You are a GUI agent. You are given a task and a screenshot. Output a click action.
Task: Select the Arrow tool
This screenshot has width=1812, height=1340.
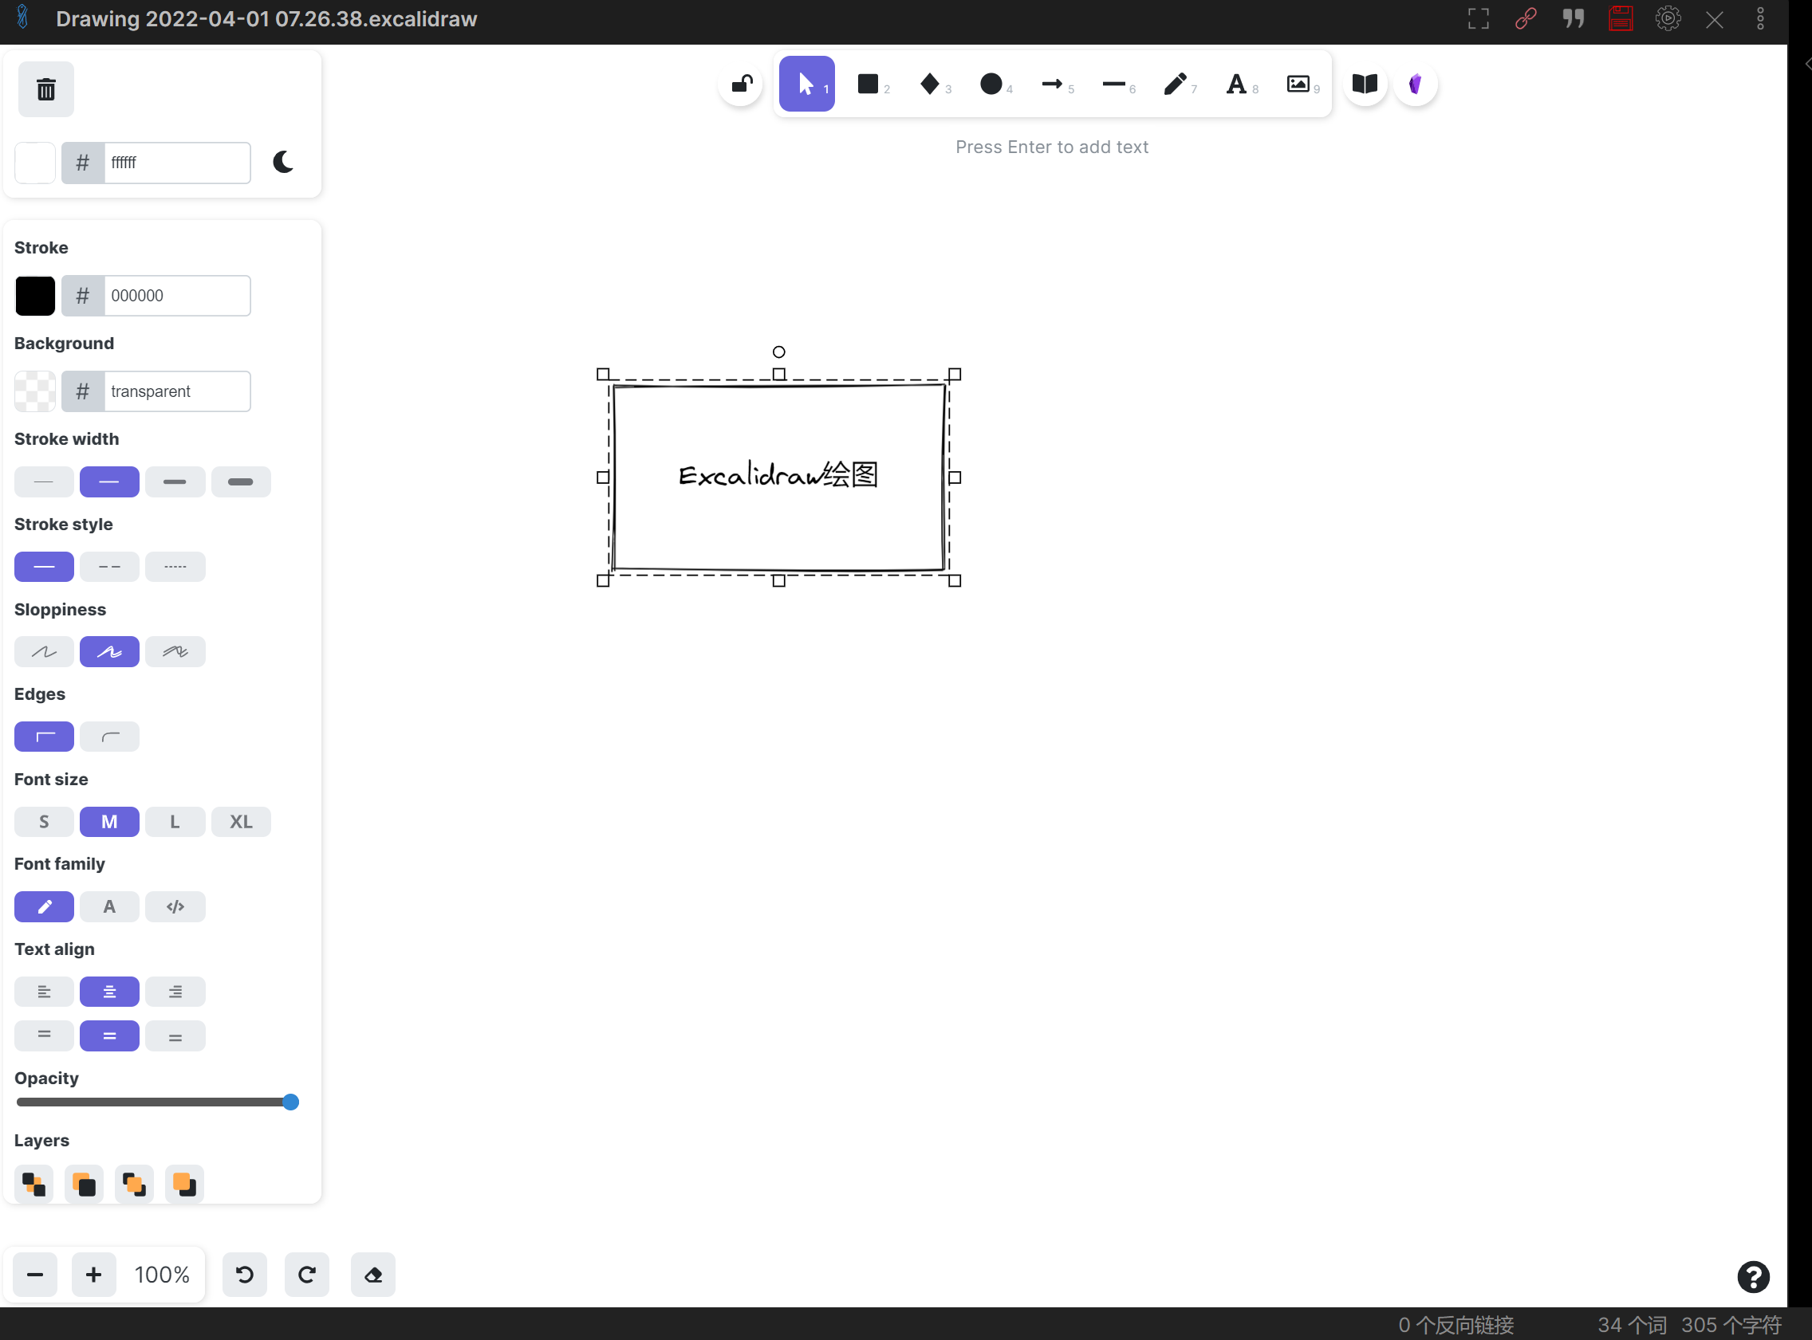(1052, 84)
